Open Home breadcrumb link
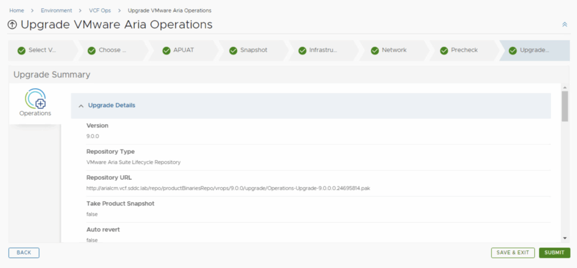The height and width of the screenshot is (268, 577). 16,10
